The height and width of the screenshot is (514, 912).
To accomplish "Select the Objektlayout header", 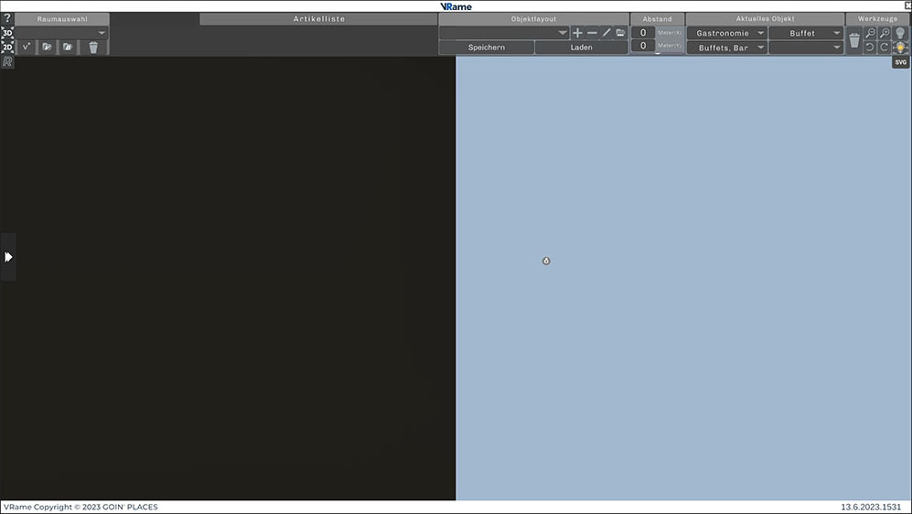I will [x=533, y=19].
